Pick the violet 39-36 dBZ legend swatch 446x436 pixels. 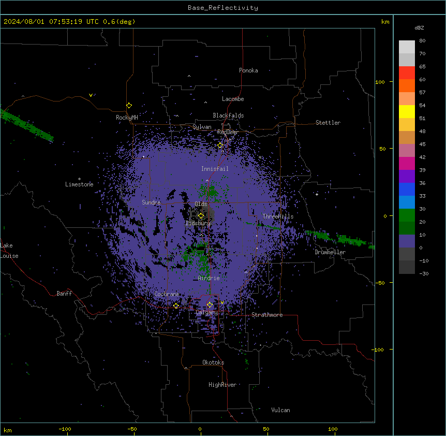coord(407,177)
